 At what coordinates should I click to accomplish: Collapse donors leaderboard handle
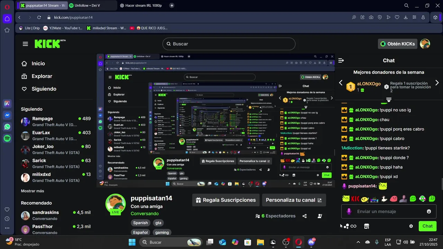tap(389, 100)
